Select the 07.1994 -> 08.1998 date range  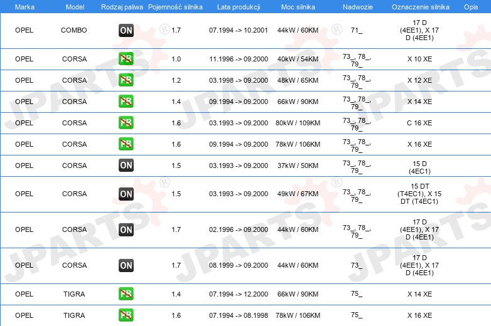coord(239,315)
